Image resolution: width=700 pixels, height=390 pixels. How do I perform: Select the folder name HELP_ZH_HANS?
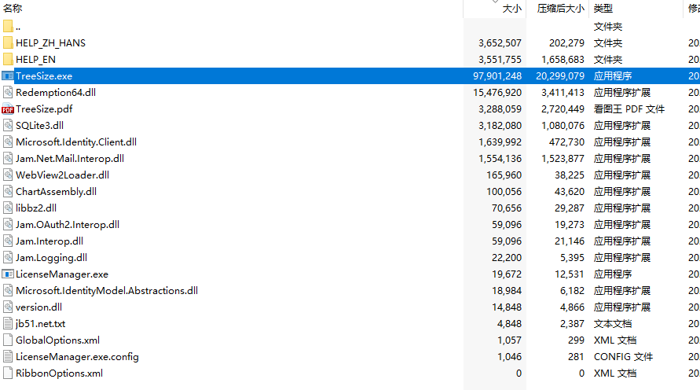click(50, 43)
